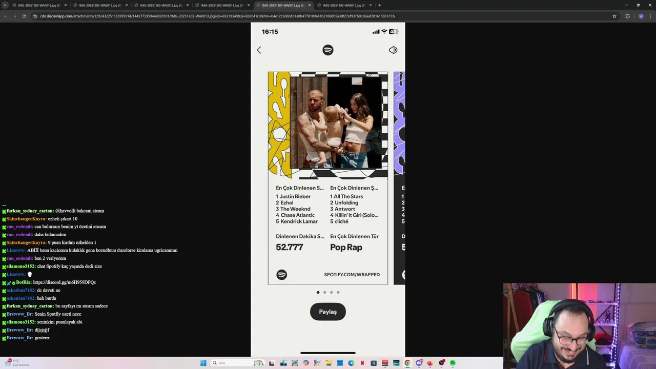The height and width of the screenshot is (369, 656).
Task: Tap the Spotify logo at the top center
Action: [x=328, y=50]
